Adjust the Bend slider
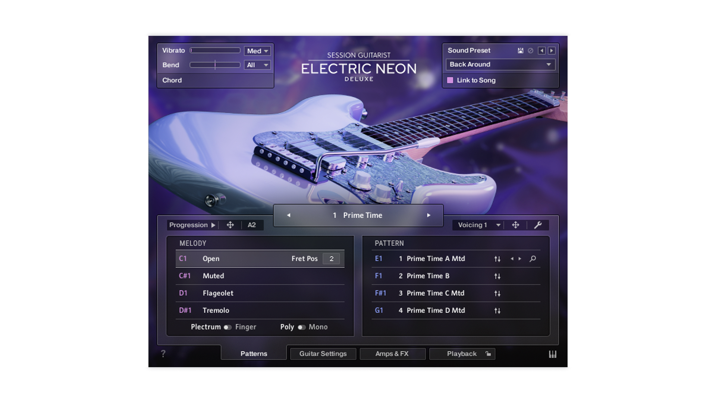Viewport: 716px width, 403px height. [x=215, y=65]
